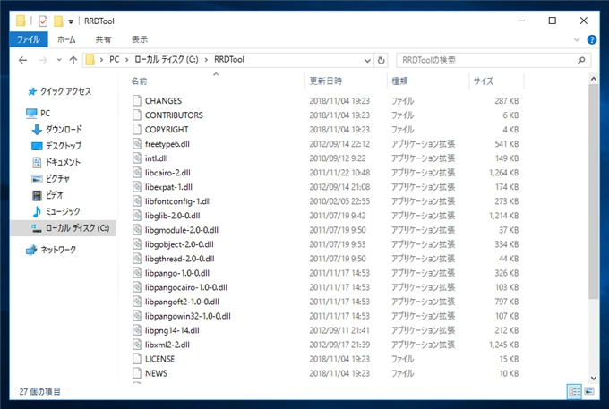Select file name libpangoft2-1.0-0.dll
Viewport: 609px width, 409px height.
[x=182, y=302]
